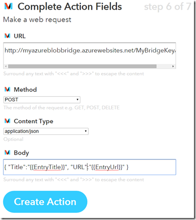Click the URL field horizontal scrollbar thumb
The width and height of the screenshot is (196, 220).
coord(82,66)
